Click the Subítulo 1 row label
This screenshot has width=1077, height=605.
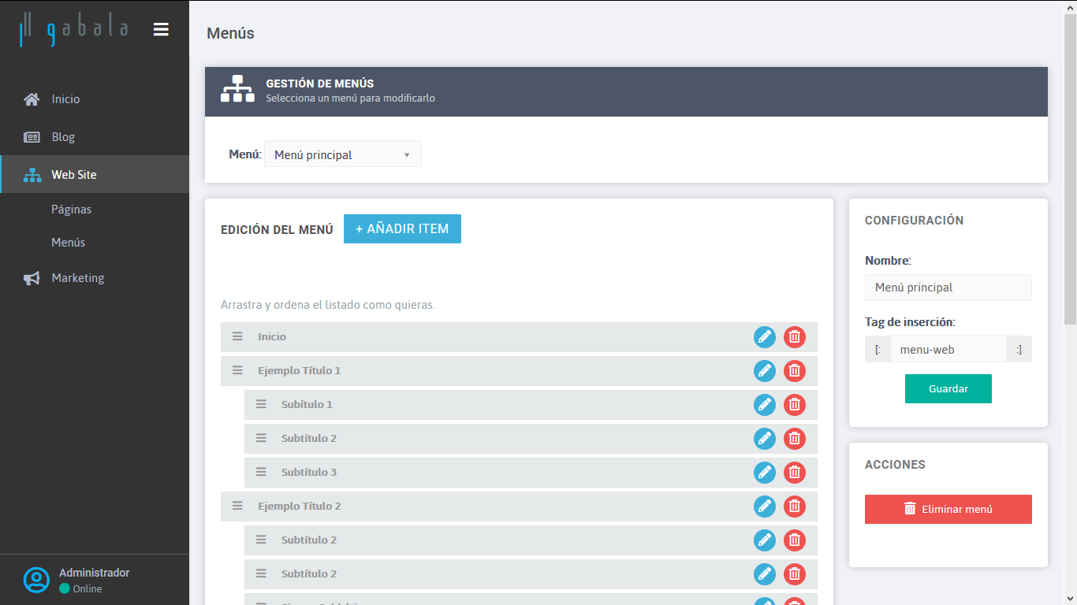(307, 404)
